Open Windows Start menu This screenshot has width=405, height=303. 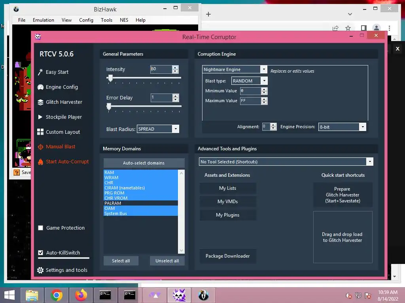(9, 295)
